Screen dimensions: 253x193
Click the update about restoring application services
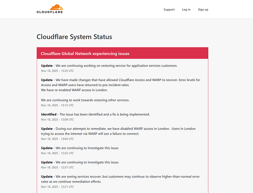[x=109, y=66]
